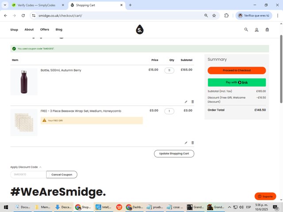The width and height of the screenshot is (283, 212).
Task: Click the discount amount -£16.50
Action: tap(261, 98)
